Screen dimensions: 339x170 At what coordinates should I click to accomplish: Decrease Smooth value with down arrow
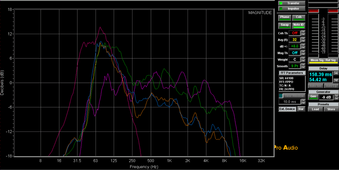[303, 67]
